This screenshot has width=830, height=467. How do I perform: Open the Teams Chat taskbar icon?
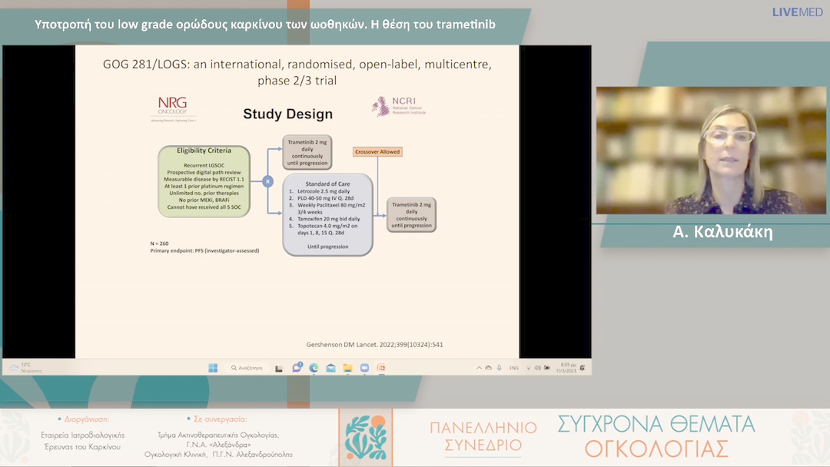297,368
